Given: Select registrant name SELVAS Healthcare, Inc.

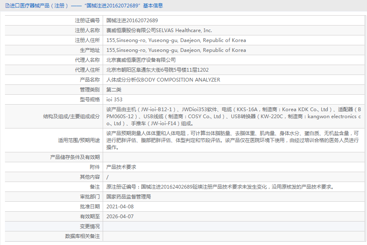Looking at the screenshot, I should pyautogui.click(x=184, y=30).
